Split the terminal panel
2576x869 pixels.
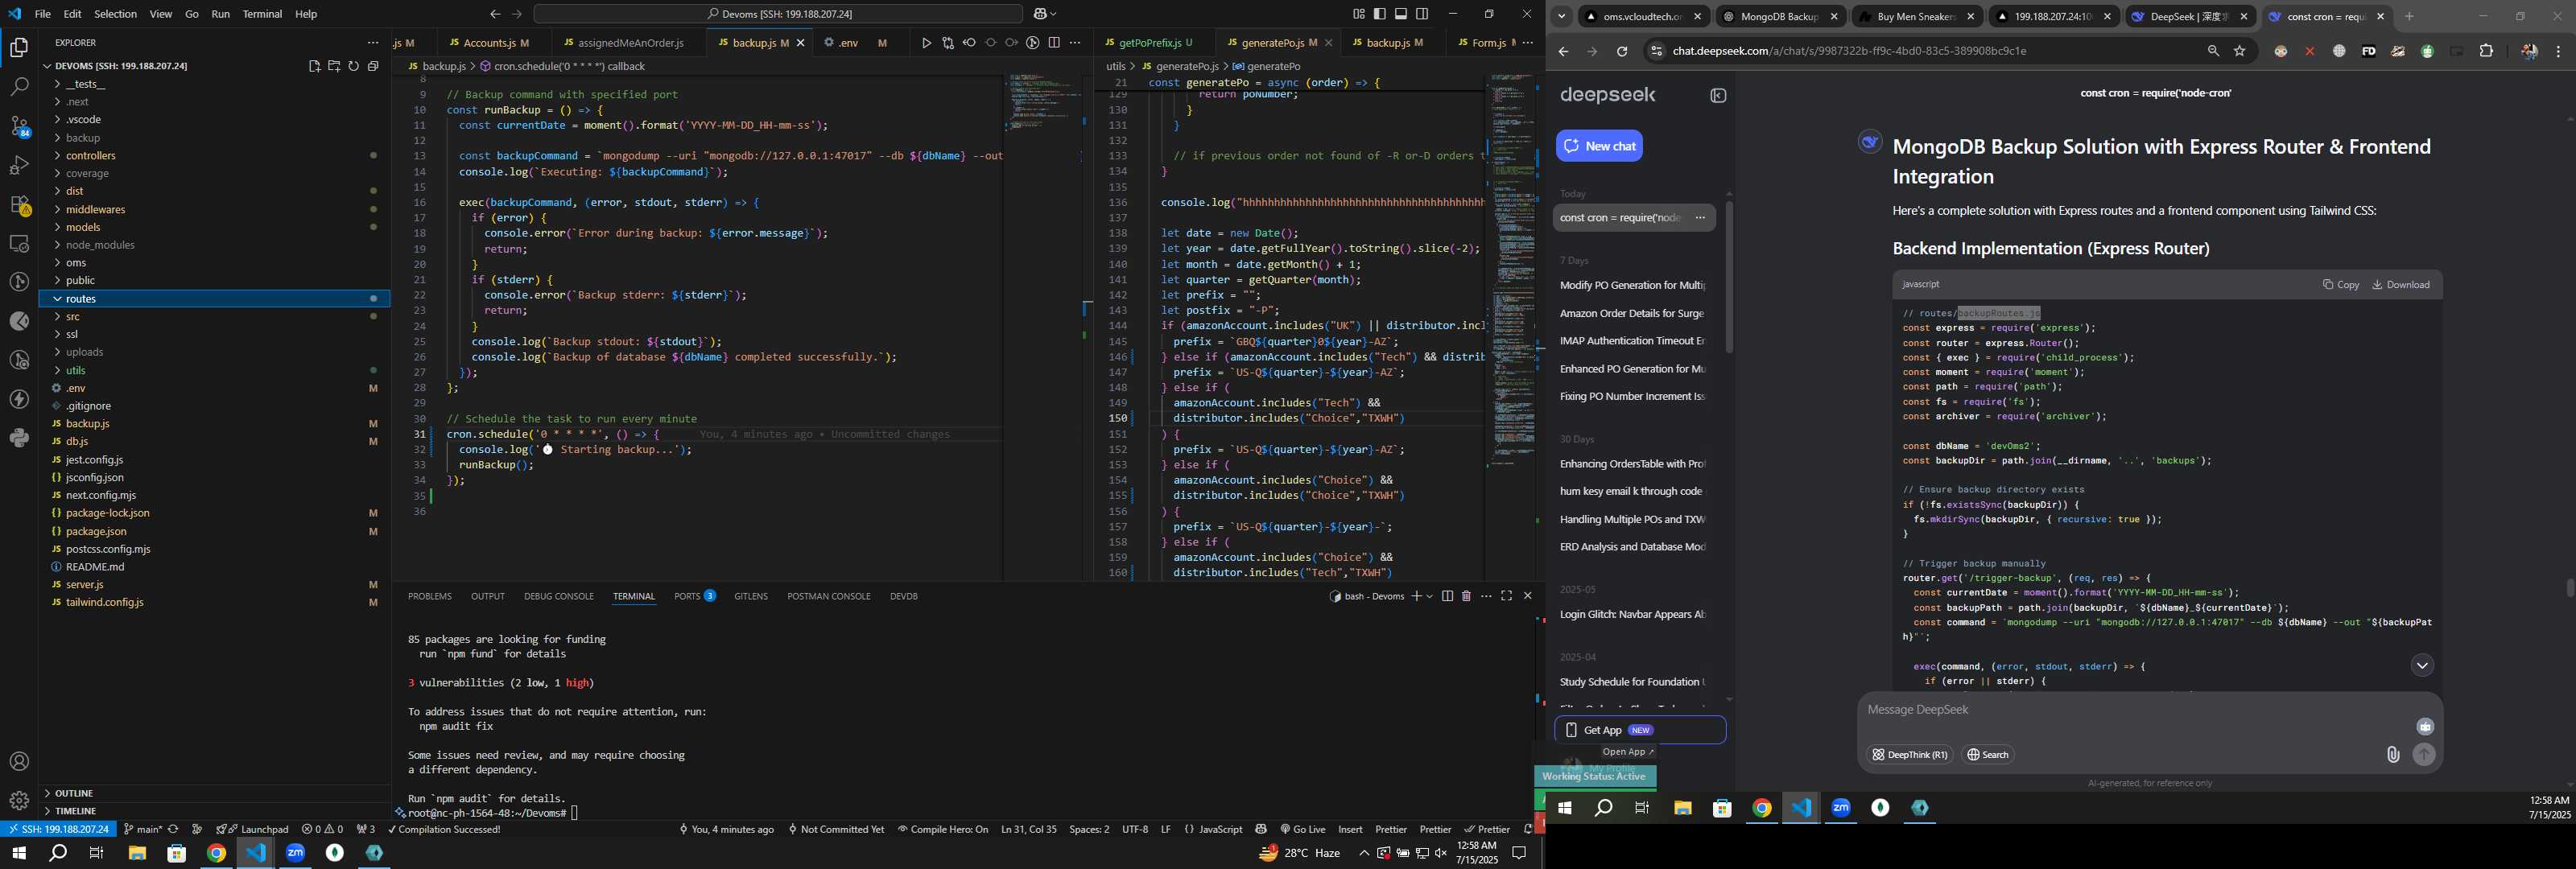point(1447,596)
